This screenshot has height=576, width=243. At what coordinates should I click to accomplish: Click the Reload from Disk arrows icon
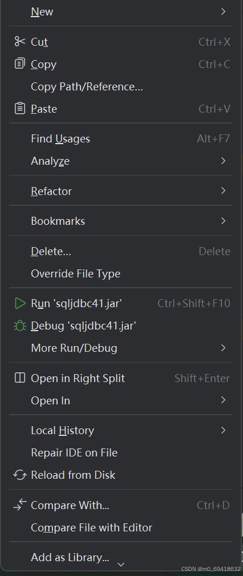19,475
